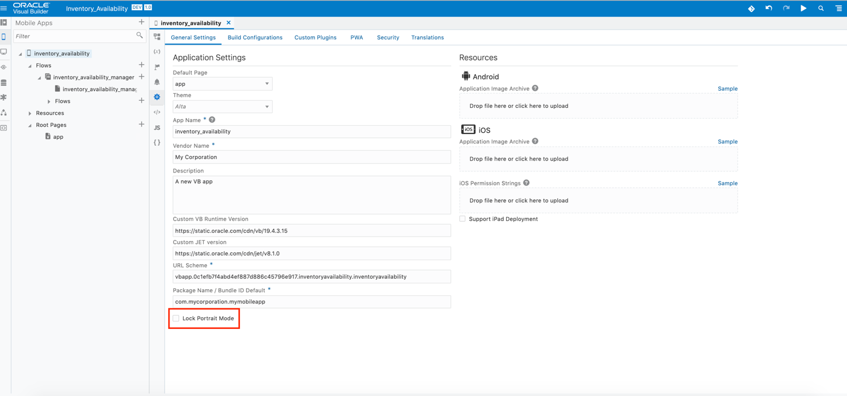
Task: Switch to the Build Configurations tab
Action: pyautogui.click(x=255, y=37)
